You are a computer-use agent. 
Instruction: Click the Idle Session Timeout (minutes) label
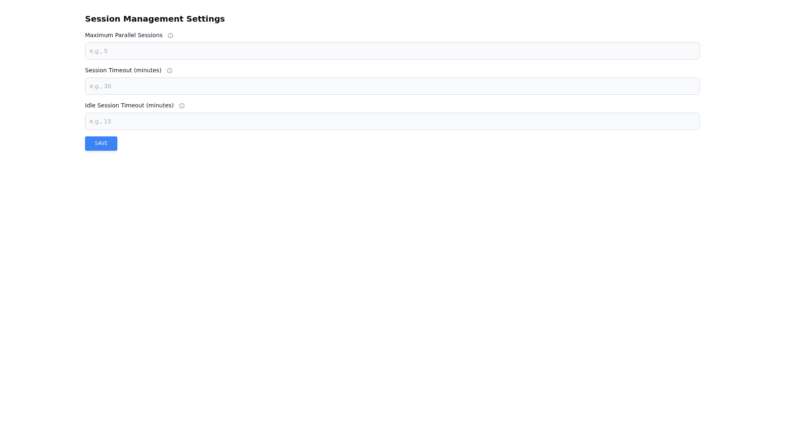[x=129, y=105]
